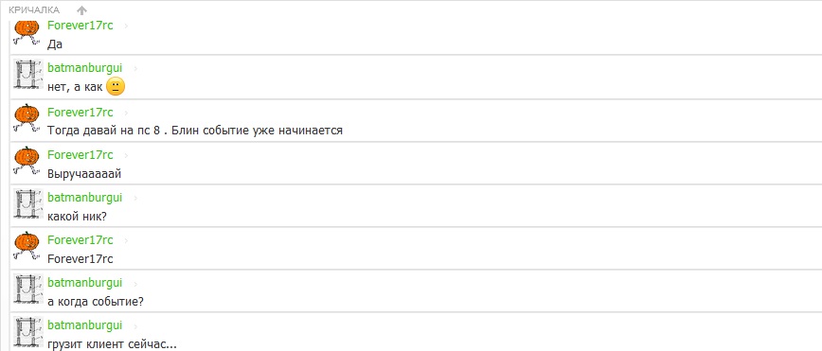
Task: Open Forever17rc profile link above 'Да'
Action: pyautogui.click(x=80, y=26)
